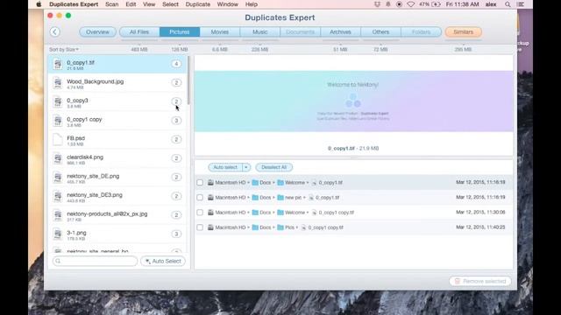
Task: Open the Select menu
Action: (170, 4)
